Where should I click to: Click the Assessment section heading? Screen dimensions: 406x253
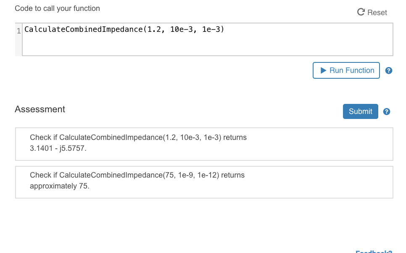(x=40, y=109)
